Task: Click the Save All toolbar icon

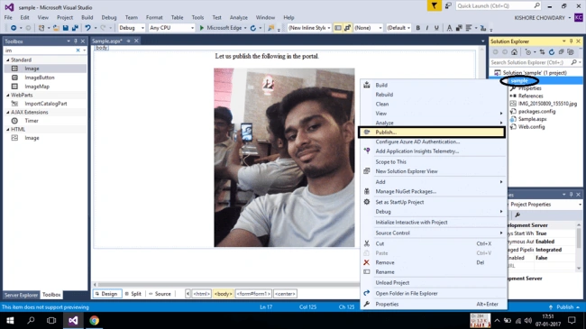Action: tap(75, 28)
